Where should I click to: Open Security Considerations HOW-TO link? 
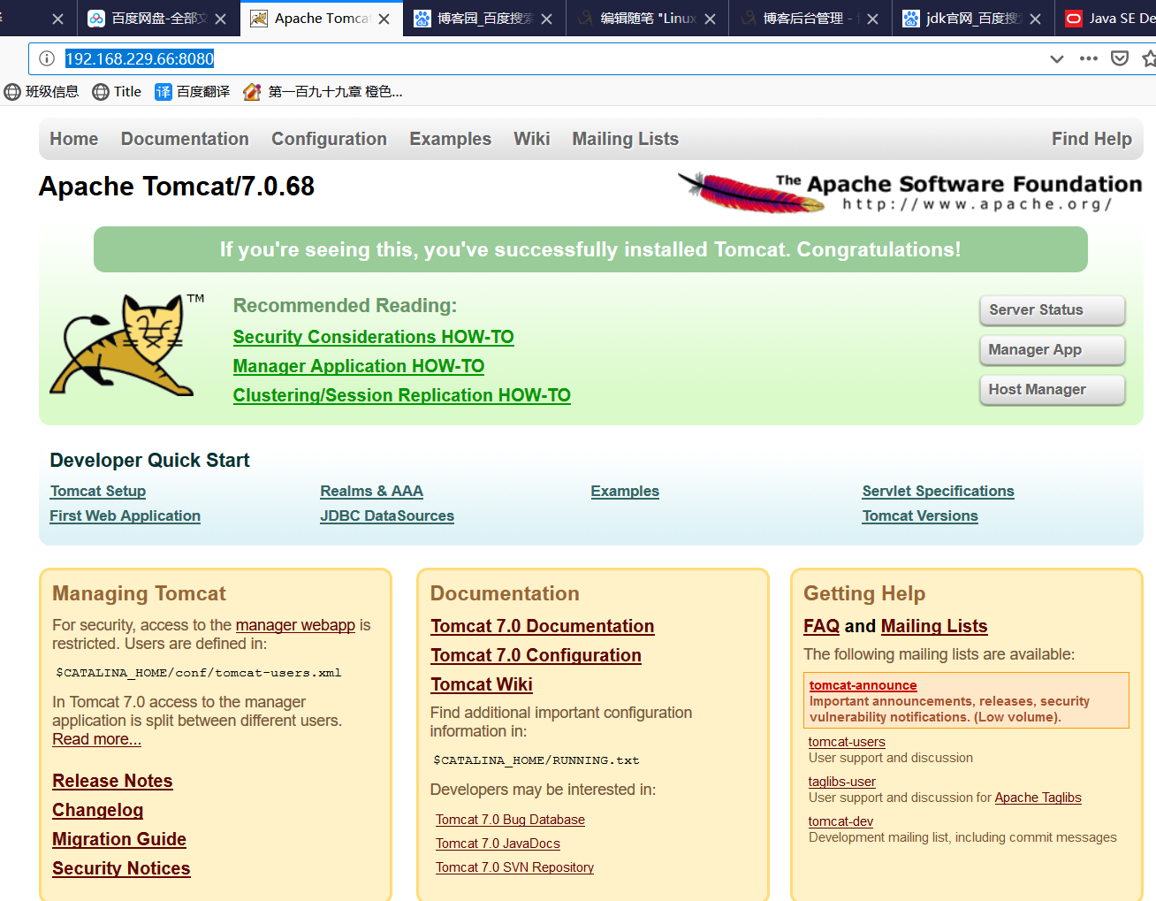[373, 337]
